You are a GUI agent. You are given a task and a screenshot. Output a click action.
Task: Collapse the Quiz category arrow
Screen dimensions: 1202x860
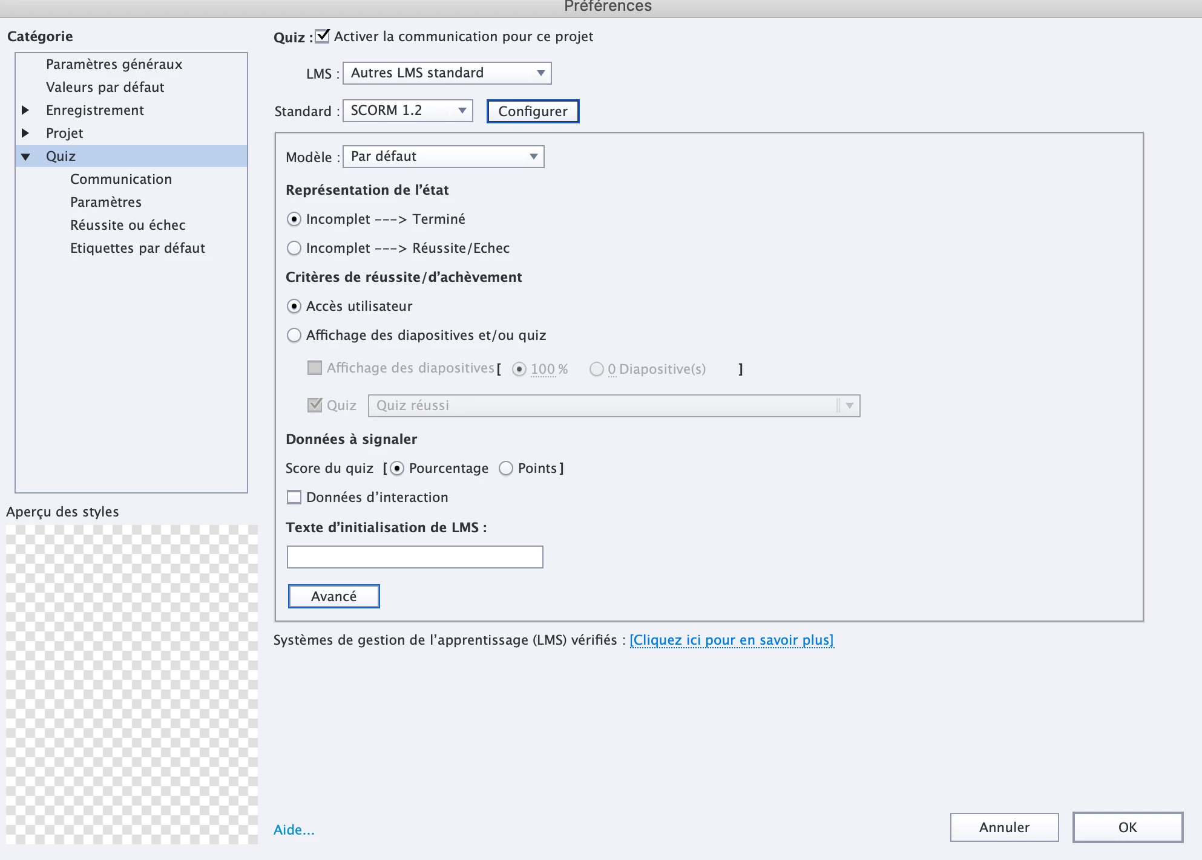pyautogui.click(x=25, y=157)
